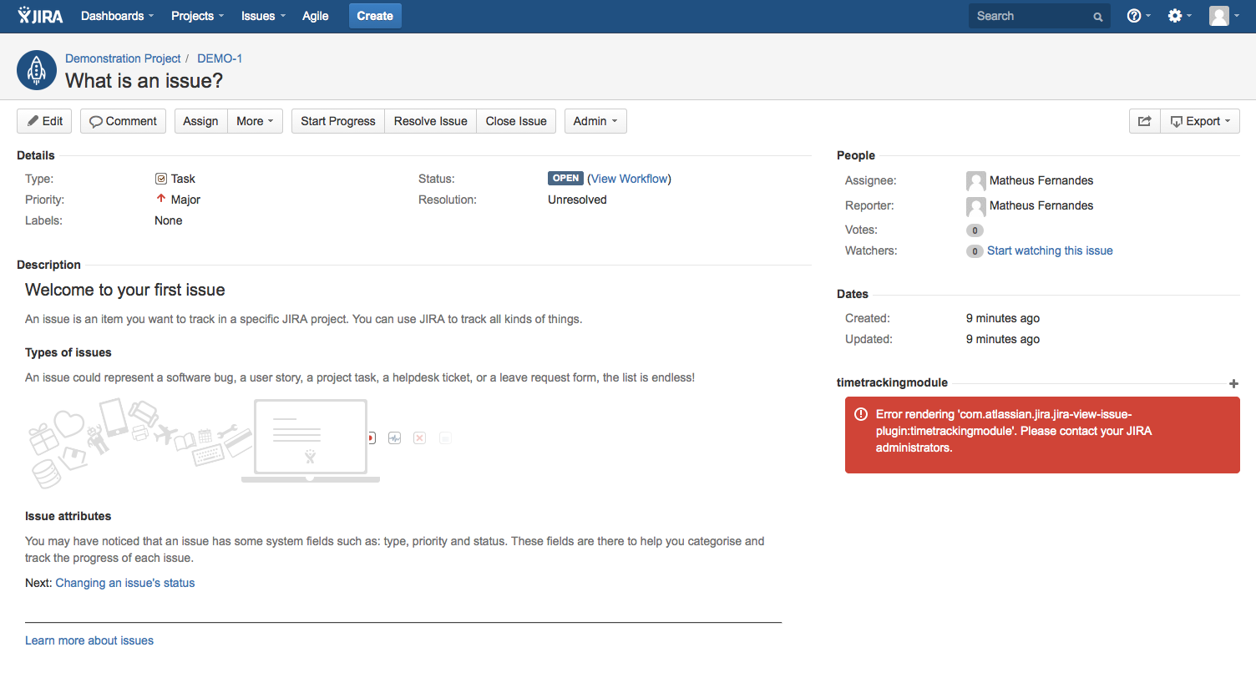Open the DEMO-1 issue key link

pos(220,58)
